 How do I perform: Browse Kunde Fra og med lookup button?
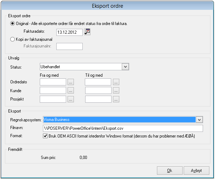[71, 90]
